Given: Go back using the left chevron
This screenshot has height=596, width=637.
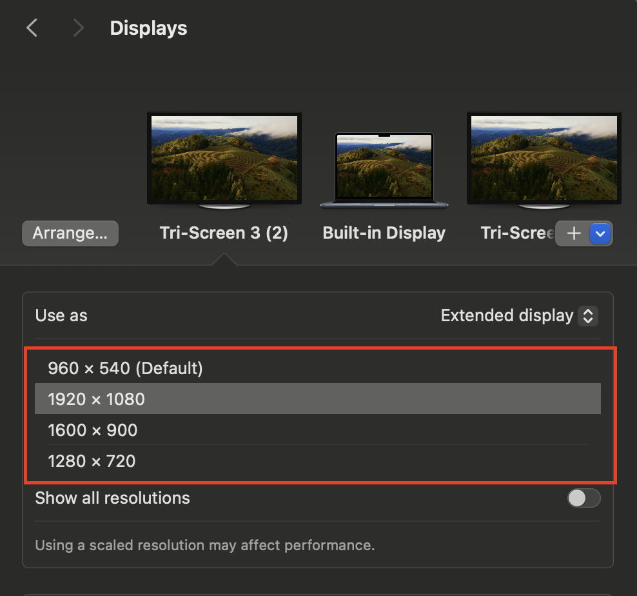Looking at the screenshot, I should point(32,28).
